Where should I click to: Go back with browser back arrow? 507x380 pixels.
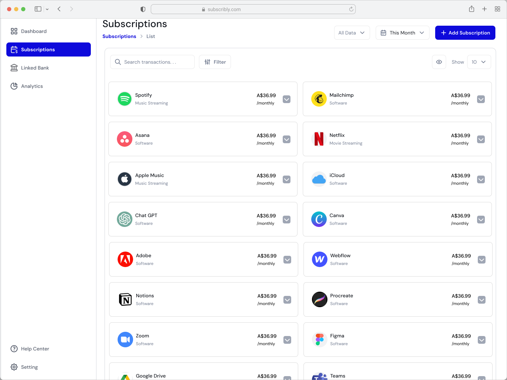59,9
